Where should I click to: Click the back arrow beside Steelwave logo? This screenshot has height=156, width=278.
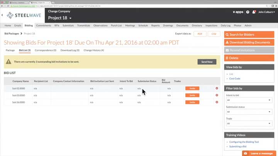click(x=2, y=15)
